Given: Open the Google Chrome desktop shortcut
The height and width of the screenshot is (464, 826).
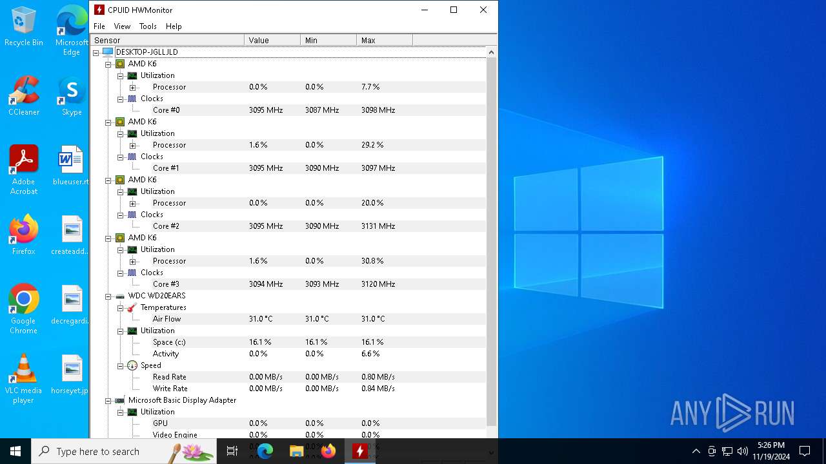Looking at the screenshot, I should [x=24, y=309].
